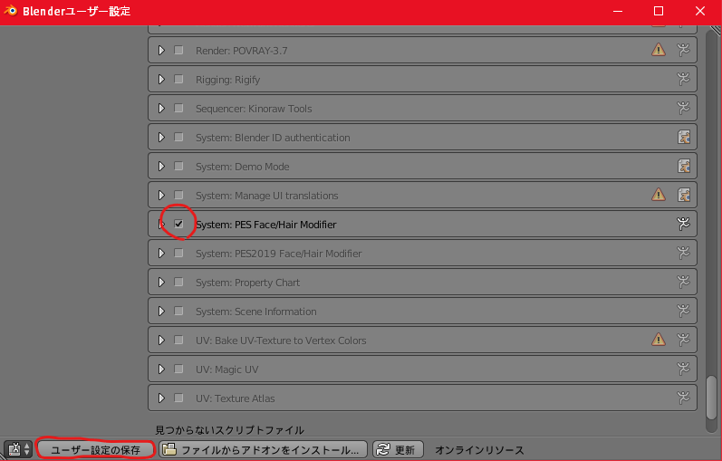Enable System: Demo Mode checkbox
The image size is (722, 461).
(178, 166)
